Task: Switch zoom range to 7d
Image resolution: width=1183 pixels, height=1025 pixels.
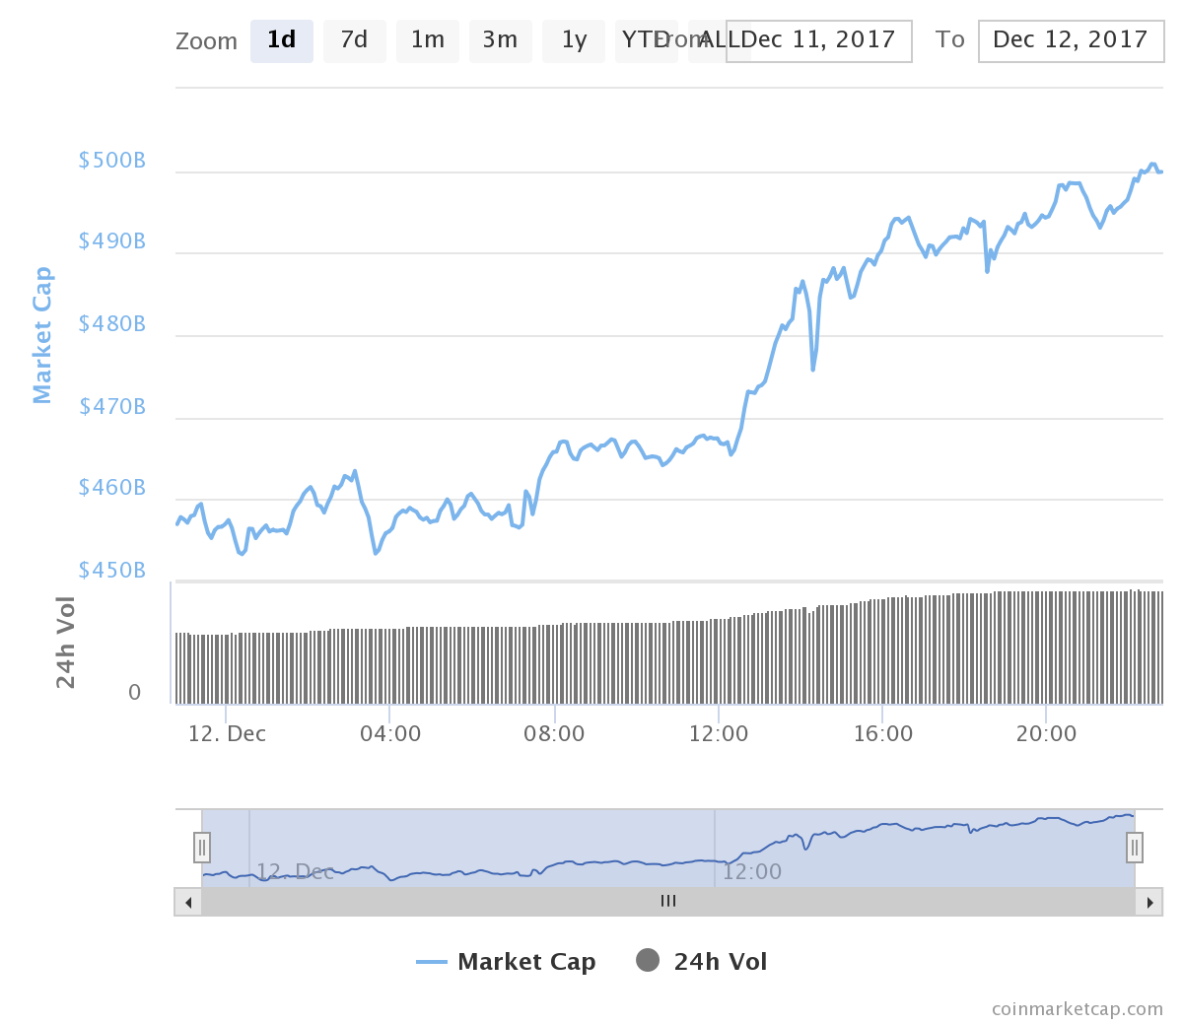Action: click(x=354, y=40)
